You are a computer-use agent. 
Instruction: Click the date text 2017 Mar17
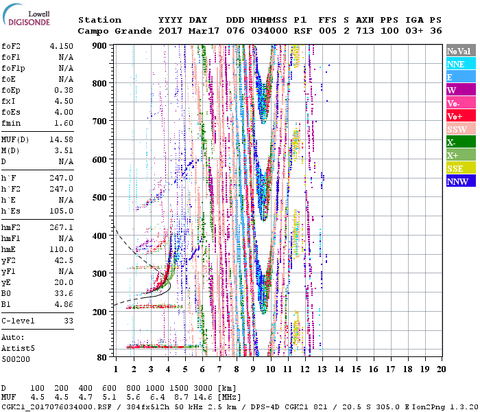189,31
